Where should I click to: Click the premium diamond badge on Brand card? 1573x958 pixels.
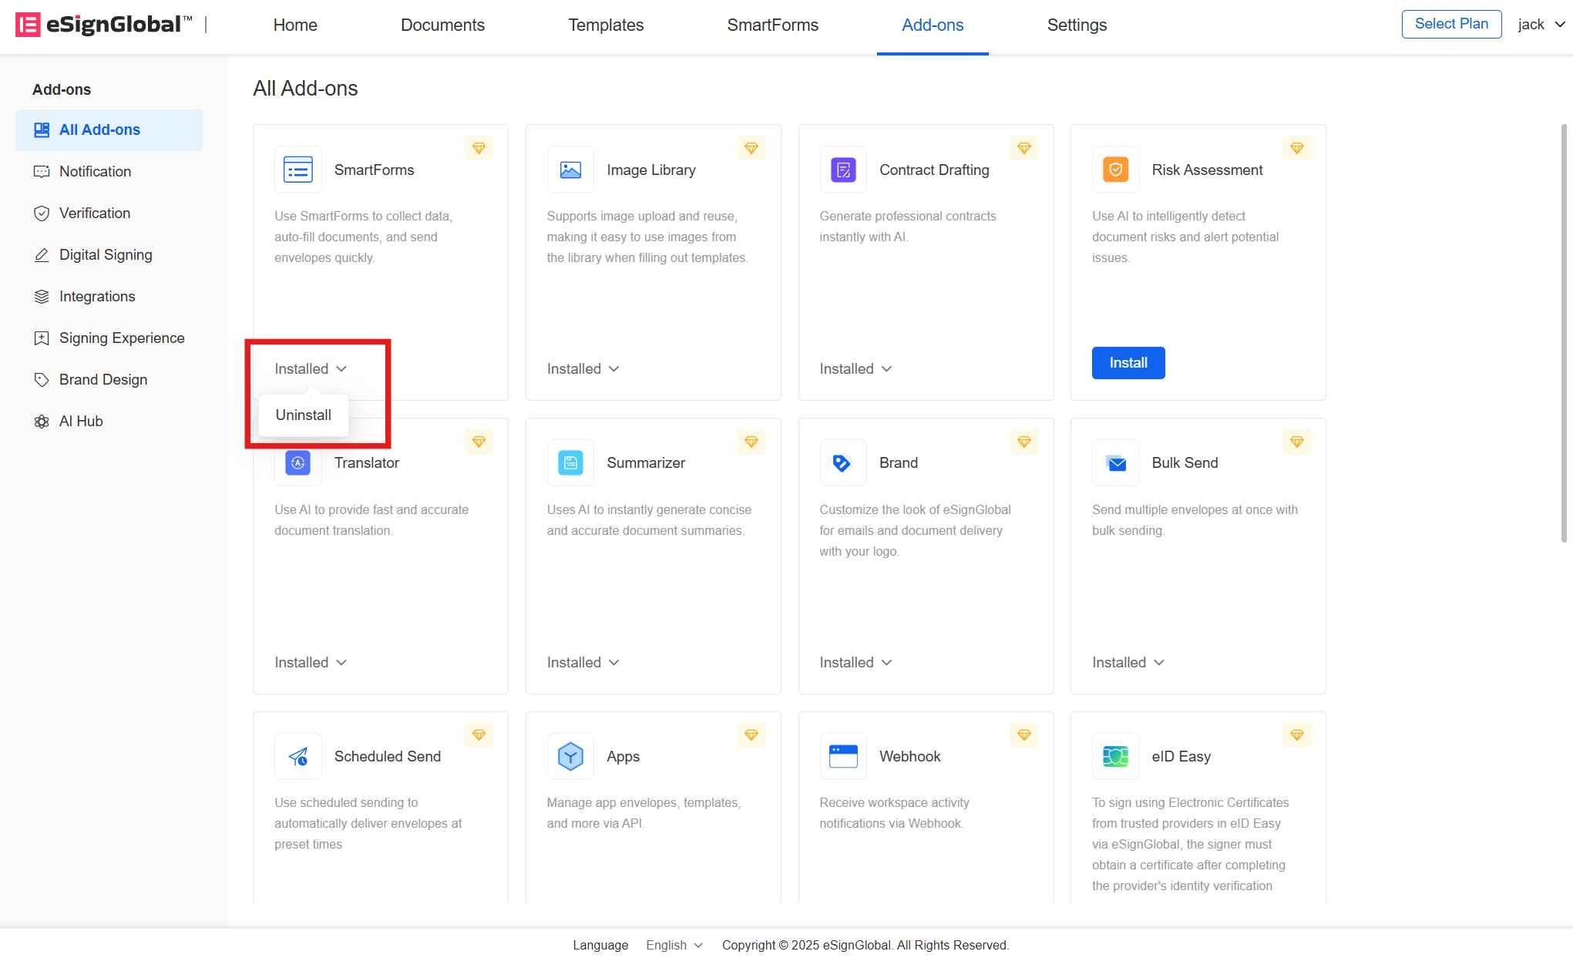[1024, 442]
